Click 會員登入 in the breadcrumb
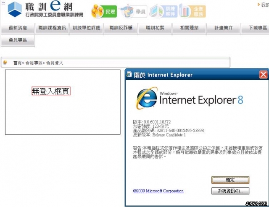Image resolution: width=269 pixels, height=207 pixels. (55, 63)
